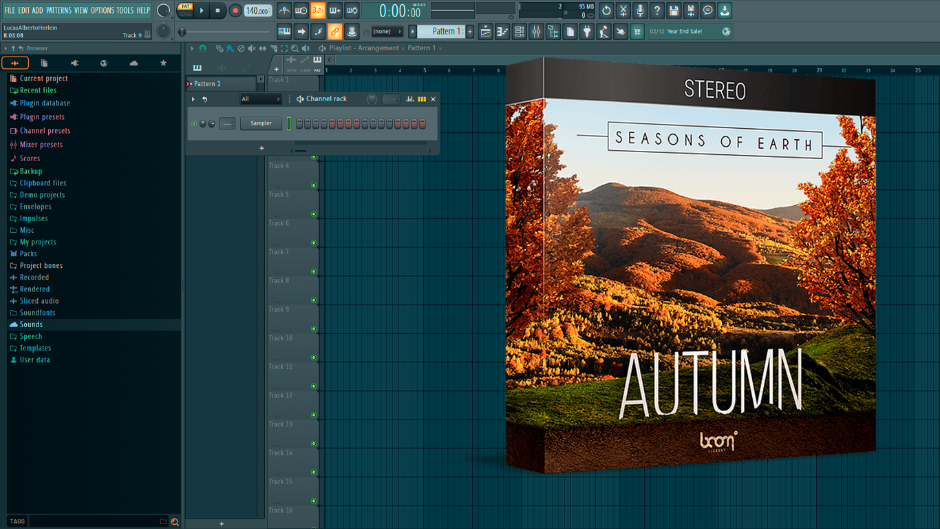The width and height of the screenshot is (940, 529).
Task: Expand Current project in browser
Action: point(43,79)
